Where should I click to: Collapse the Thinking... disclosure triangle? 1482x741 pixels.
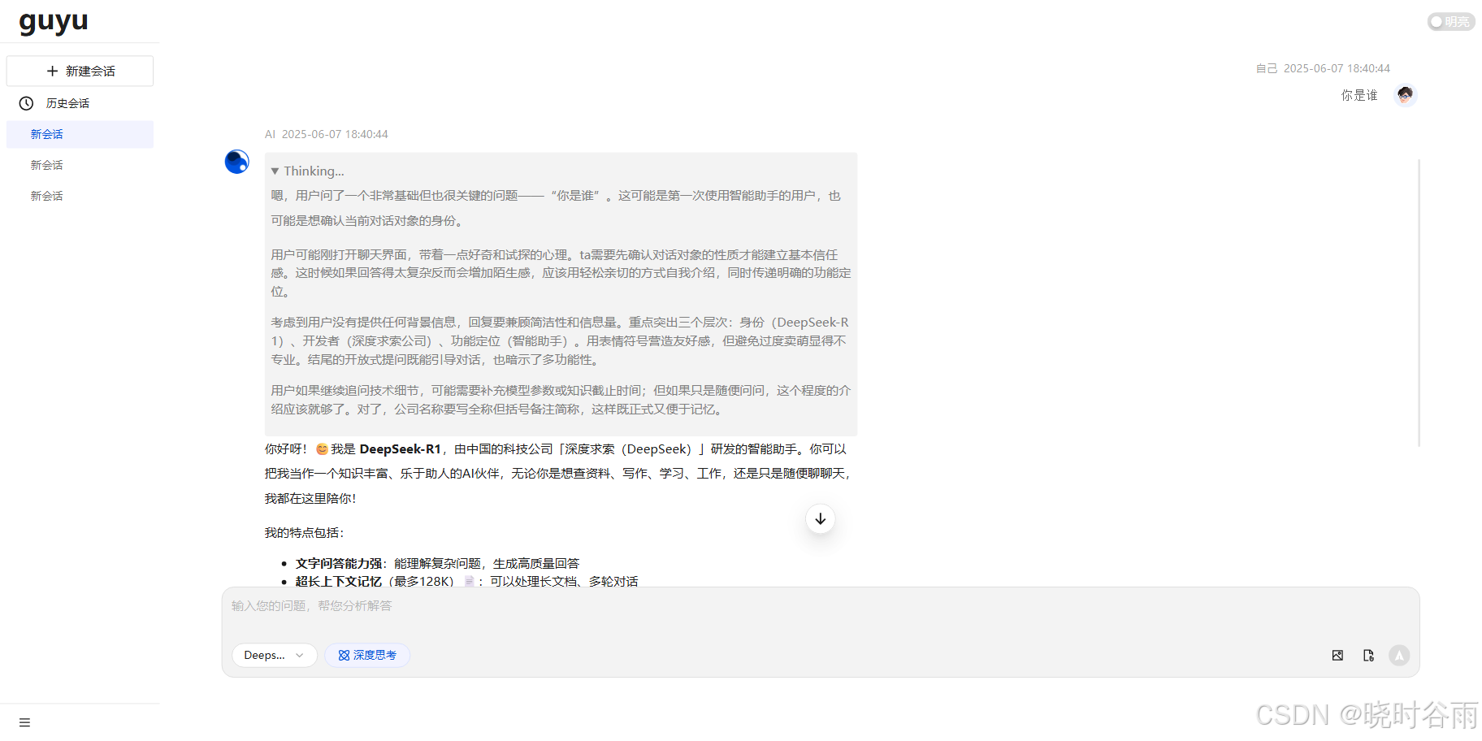click(x=275, y=171)
